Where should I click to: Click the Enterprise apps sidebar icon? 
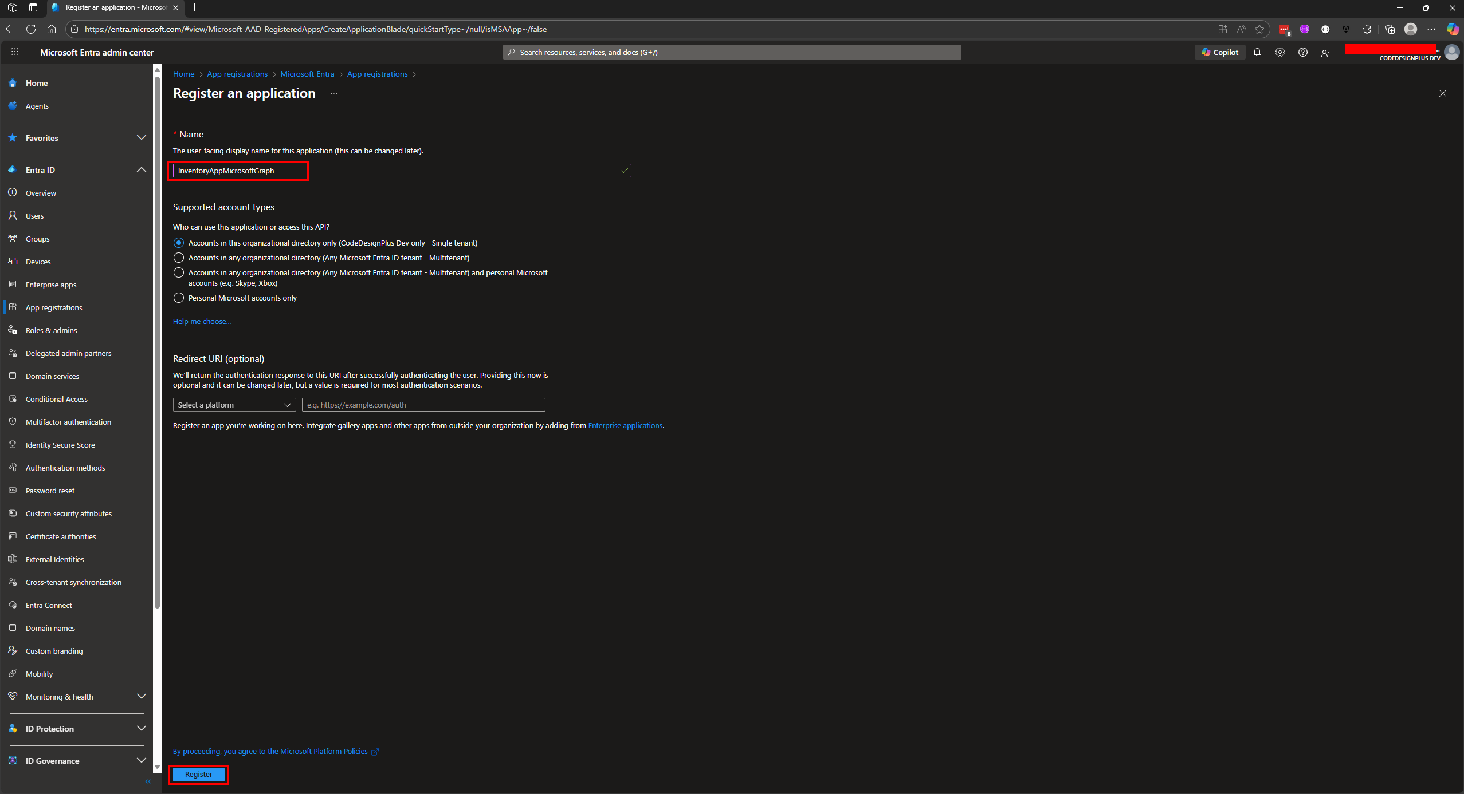click(13, 285)
